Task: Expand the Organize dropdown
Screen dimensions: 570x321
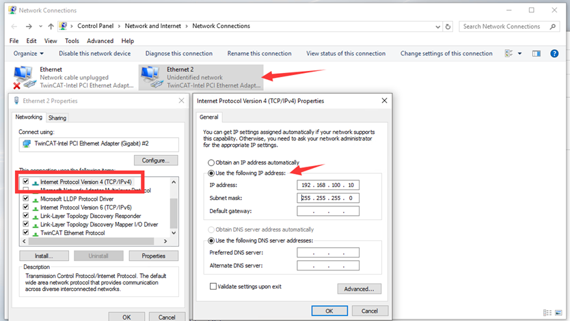Action: [28, 53]
